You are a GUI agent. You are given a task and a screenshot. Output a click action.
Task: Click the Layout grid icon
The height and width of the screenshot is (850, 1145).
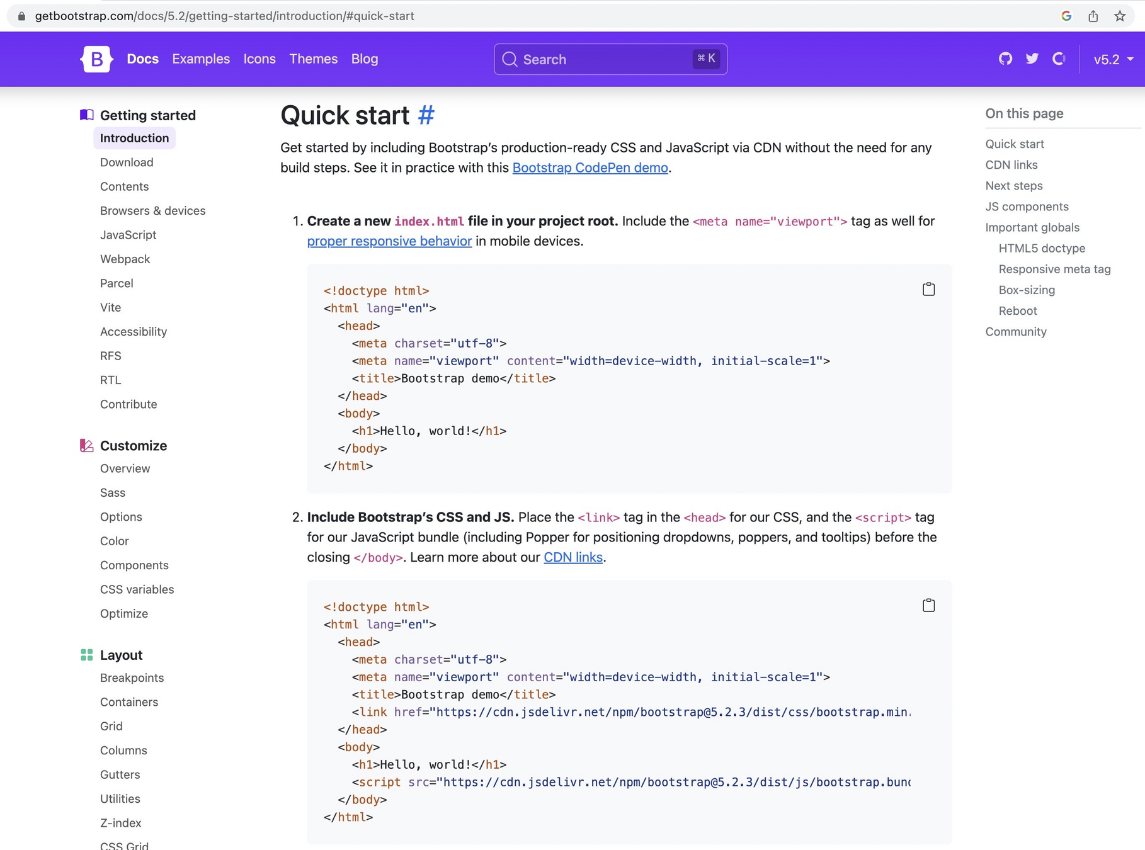(87, 655)
